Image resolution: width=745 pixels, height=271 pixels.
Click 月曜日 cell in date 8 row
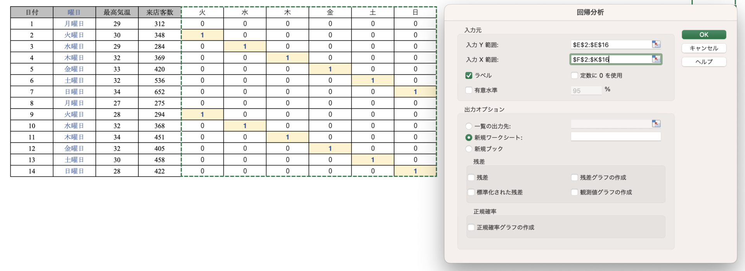tap(74, 103)
